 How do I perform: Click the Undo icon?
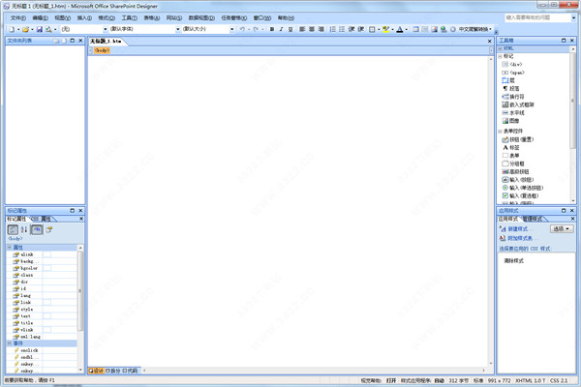tap(242, 29)
